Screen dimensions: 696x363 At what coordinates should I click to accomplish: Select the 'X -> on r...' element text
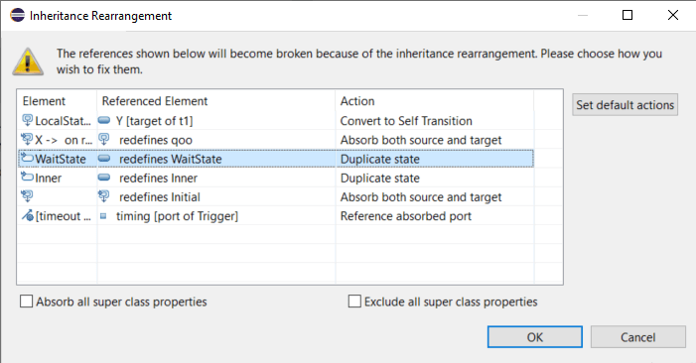tap(64, 140)
